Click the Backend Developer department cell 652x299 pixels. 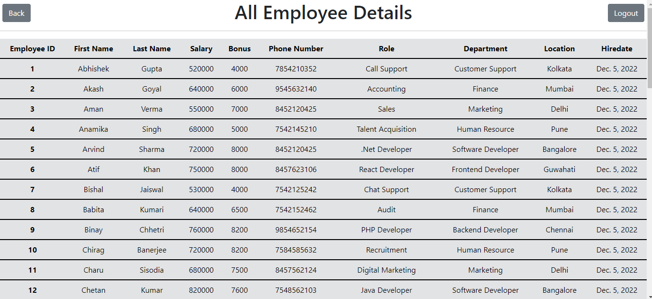(x=486, y=230)
